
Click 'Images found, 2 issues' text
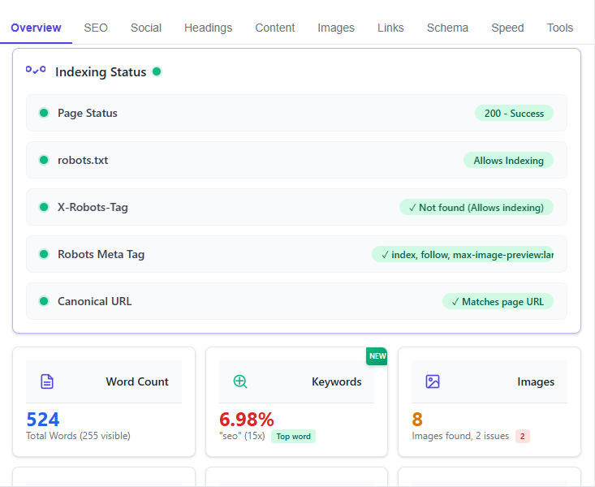tap(460, 436)
